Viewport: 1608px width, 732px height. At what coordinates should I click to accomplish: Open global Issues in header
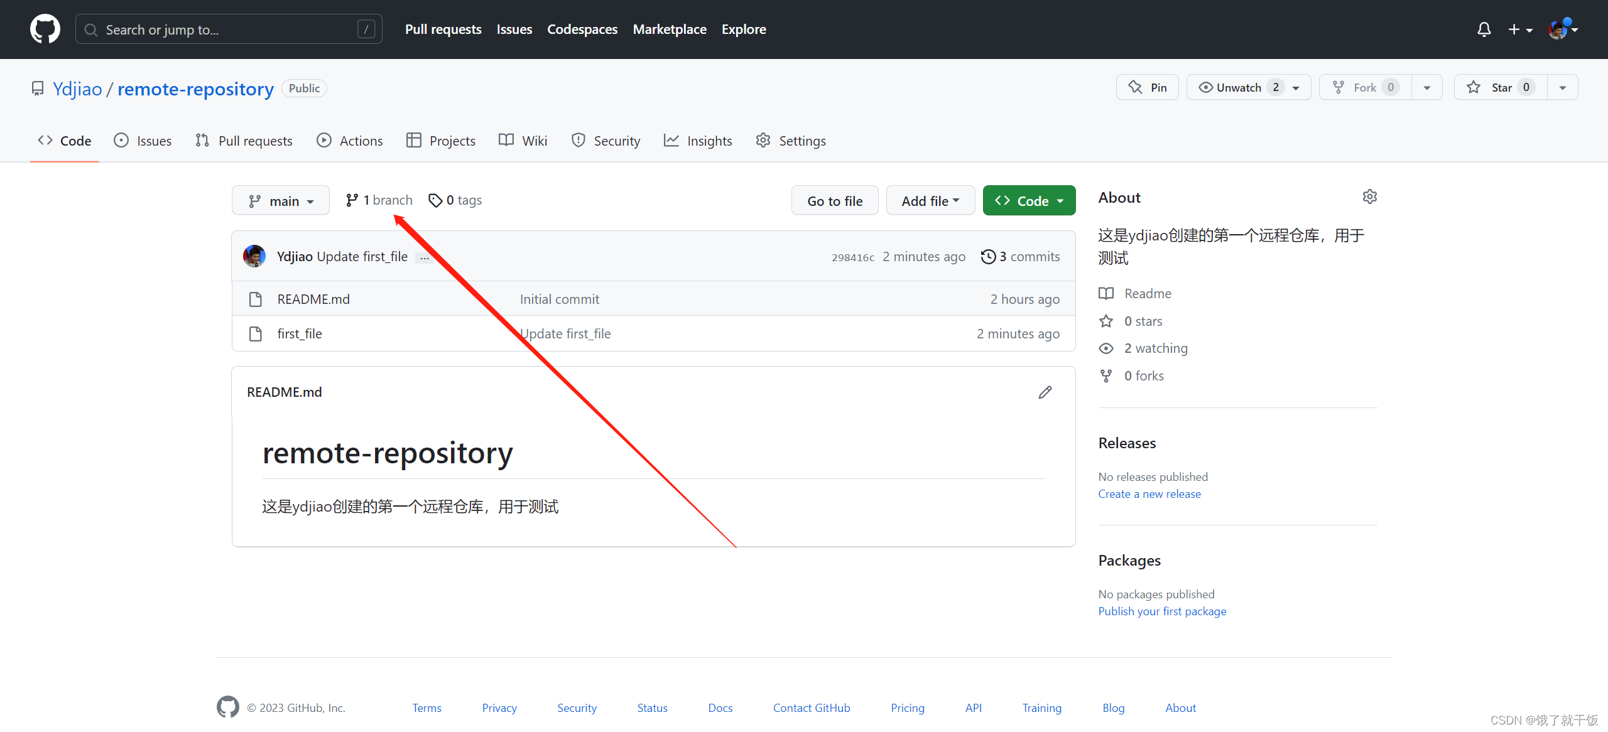[x=514, y=30]
